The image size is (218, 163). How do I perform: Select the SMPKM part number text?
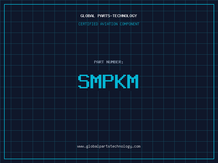(108, 81)
